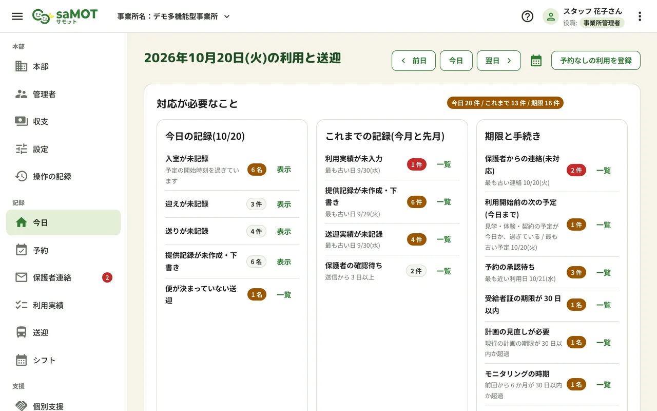Image resolution: width=657 pixels, height=411 pixels.
Task: Open 操作の記録 history icon in sidebar
Action: coord(22,176)
